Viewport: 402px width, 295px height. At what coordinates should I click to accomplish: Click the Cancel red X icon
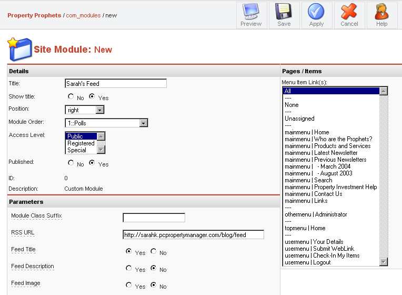[x=349, y=12]
